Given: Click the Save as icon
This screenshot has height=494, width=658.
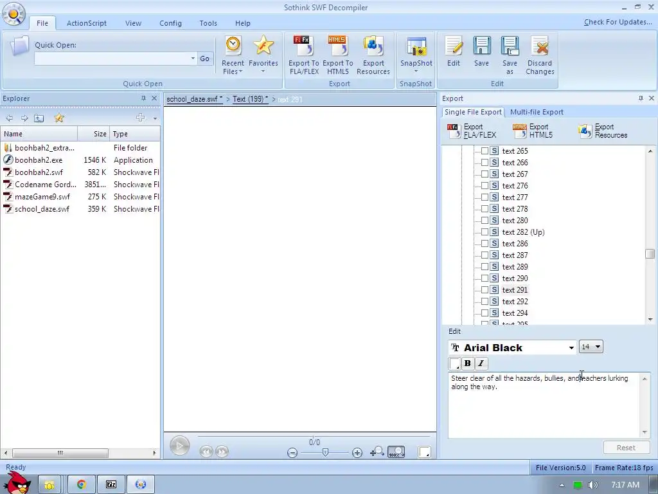Looking at the screenshot, I should (510, 55).
